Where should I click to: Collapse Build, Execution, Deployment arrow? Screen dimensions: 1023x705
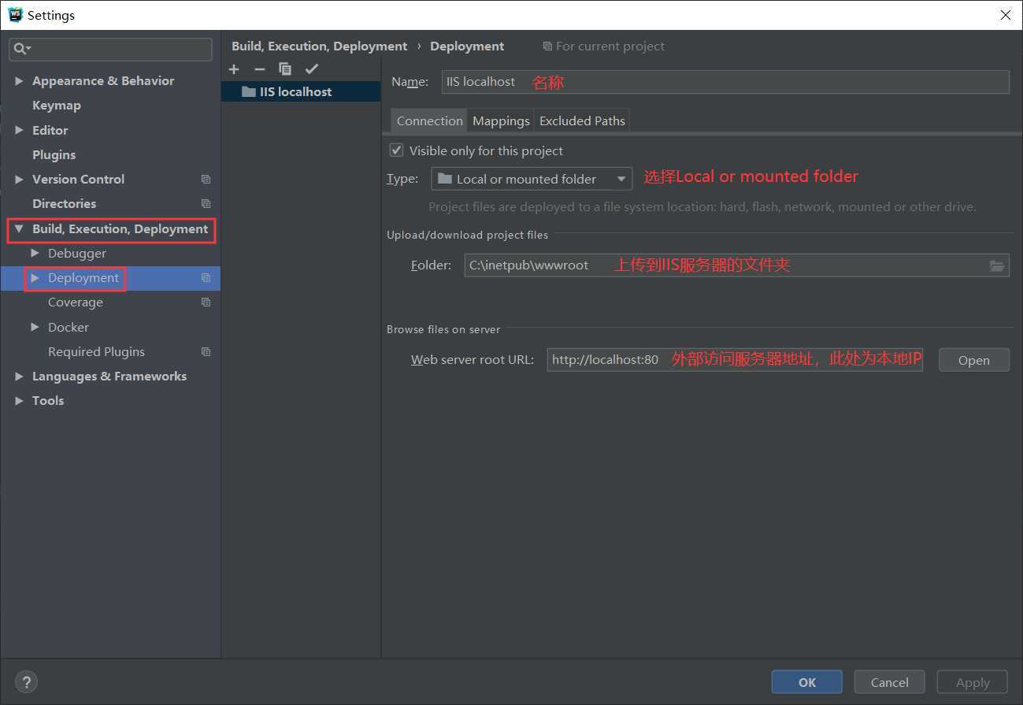(20, 229)
